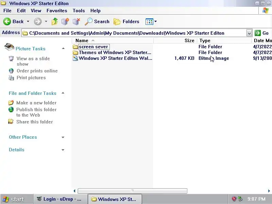Click the bitmap wallpaper file icon
This screenshot has height=204, width=272.
click(x=75, y=58)
